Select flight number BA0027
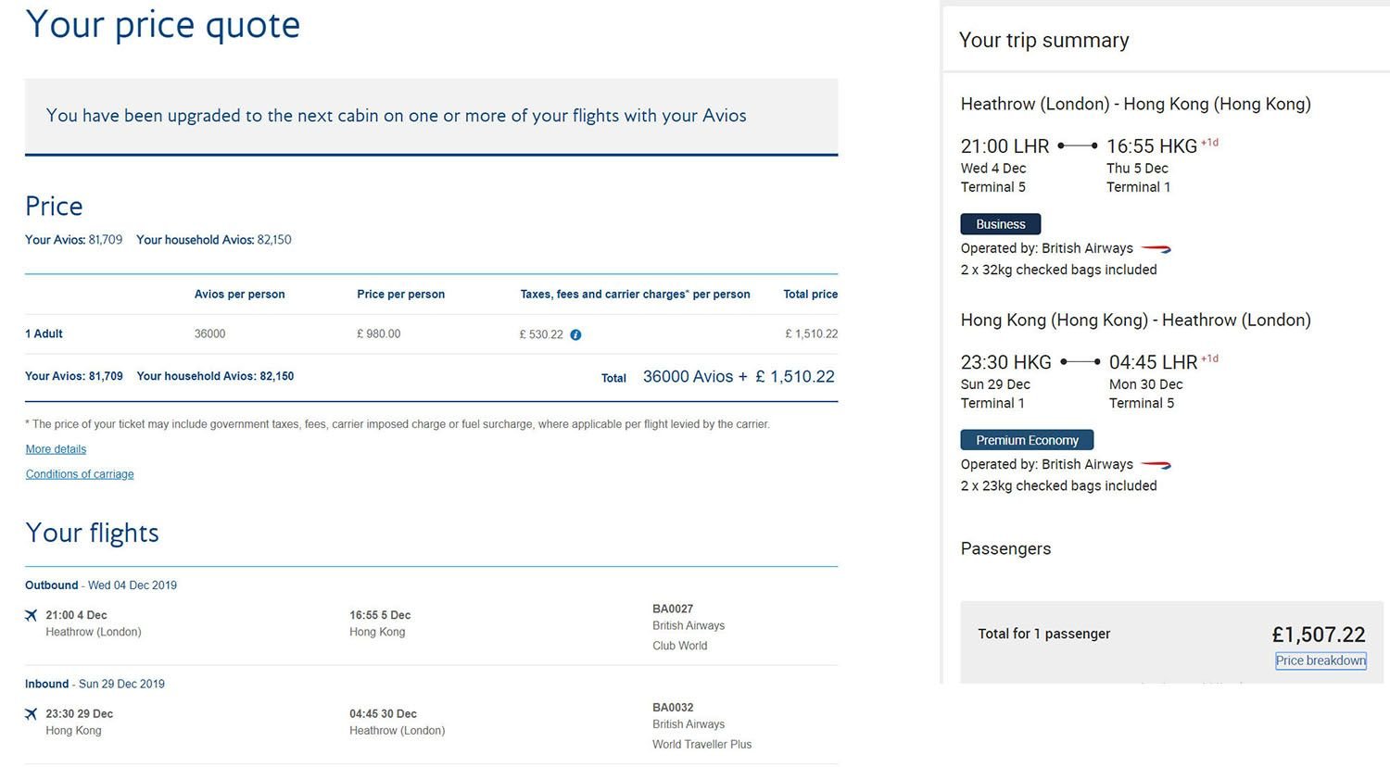Screen dimensions: 1390x767 click(x=673, y=609)
